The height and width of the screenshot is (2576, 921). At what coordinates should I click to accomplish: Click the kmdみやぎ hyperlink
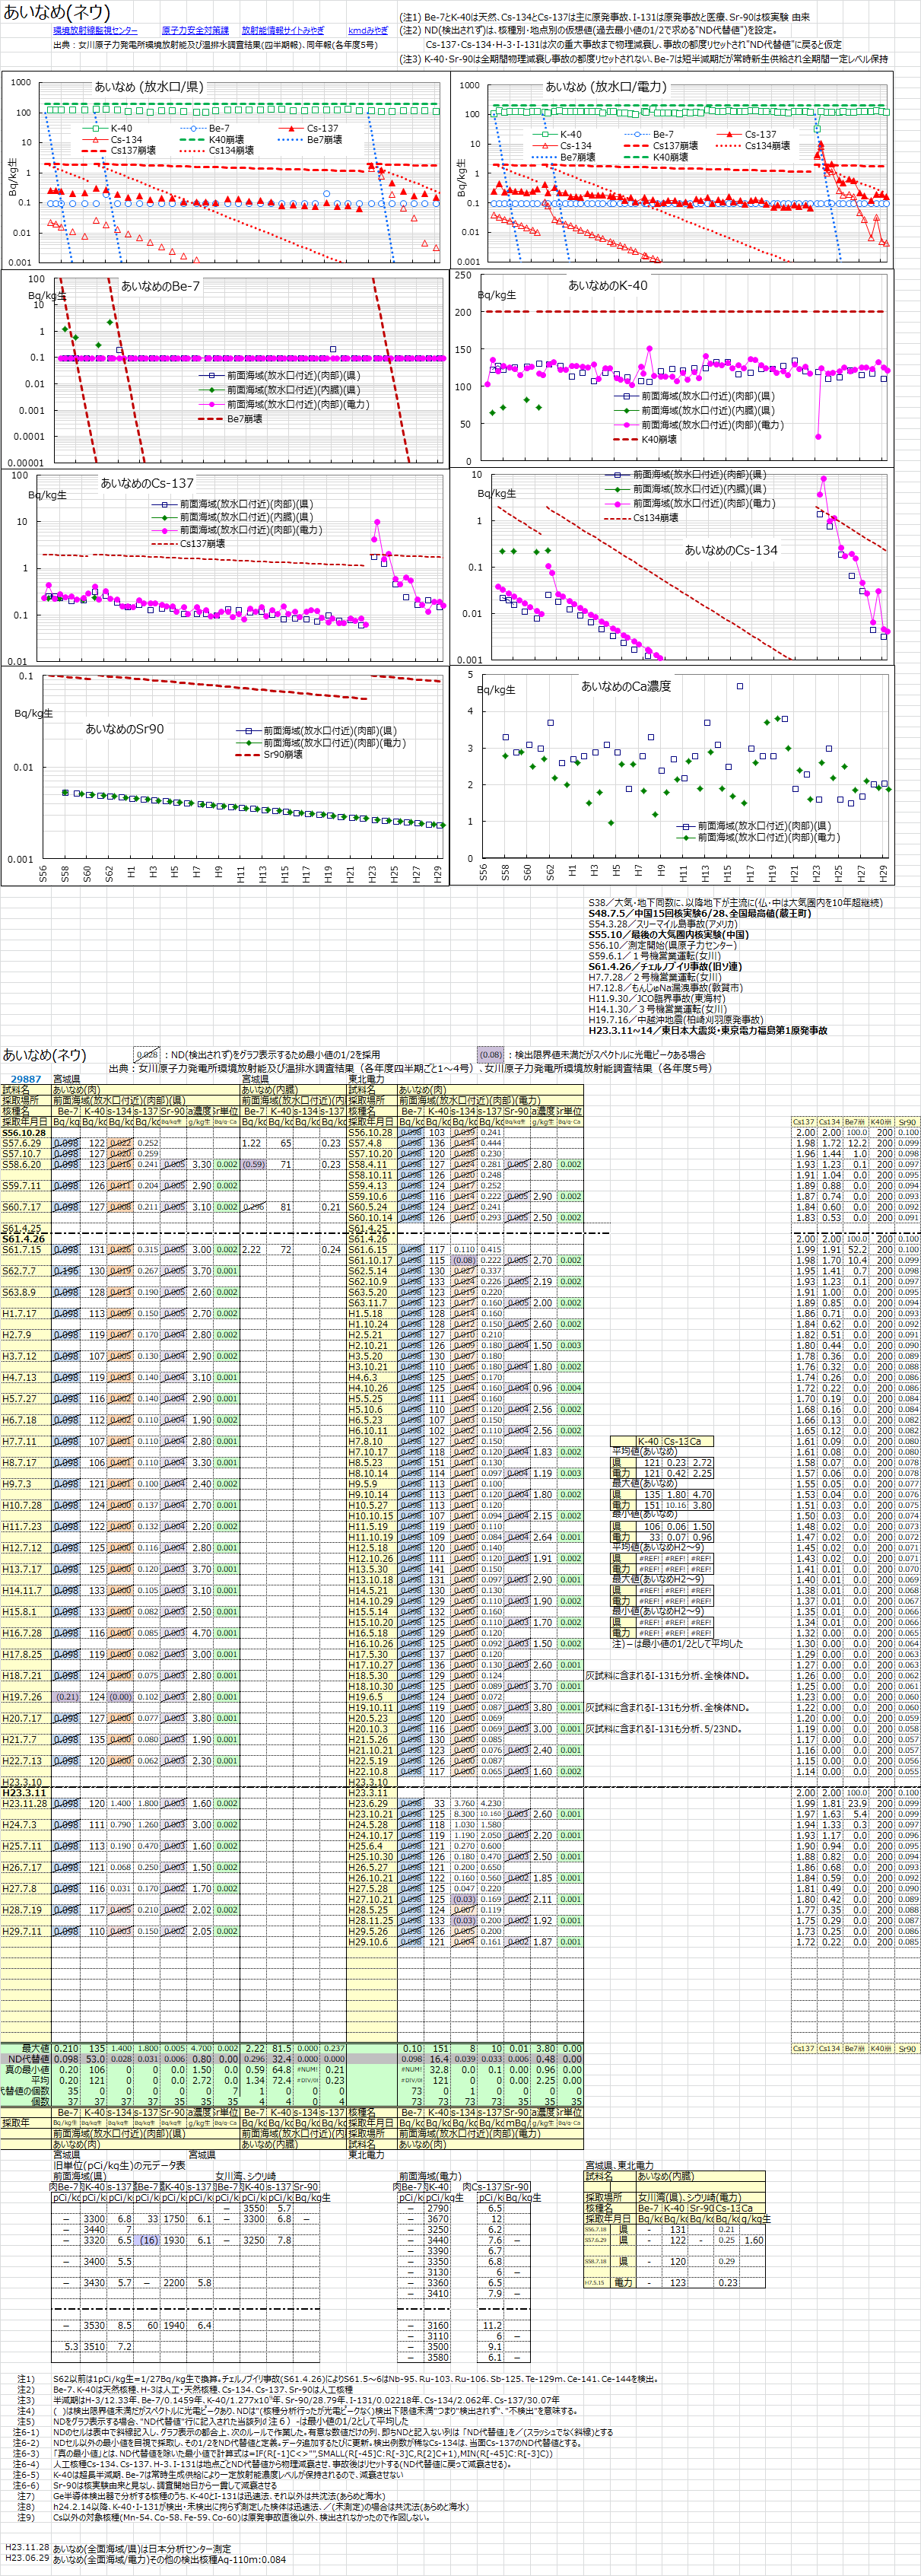point(368,31)
